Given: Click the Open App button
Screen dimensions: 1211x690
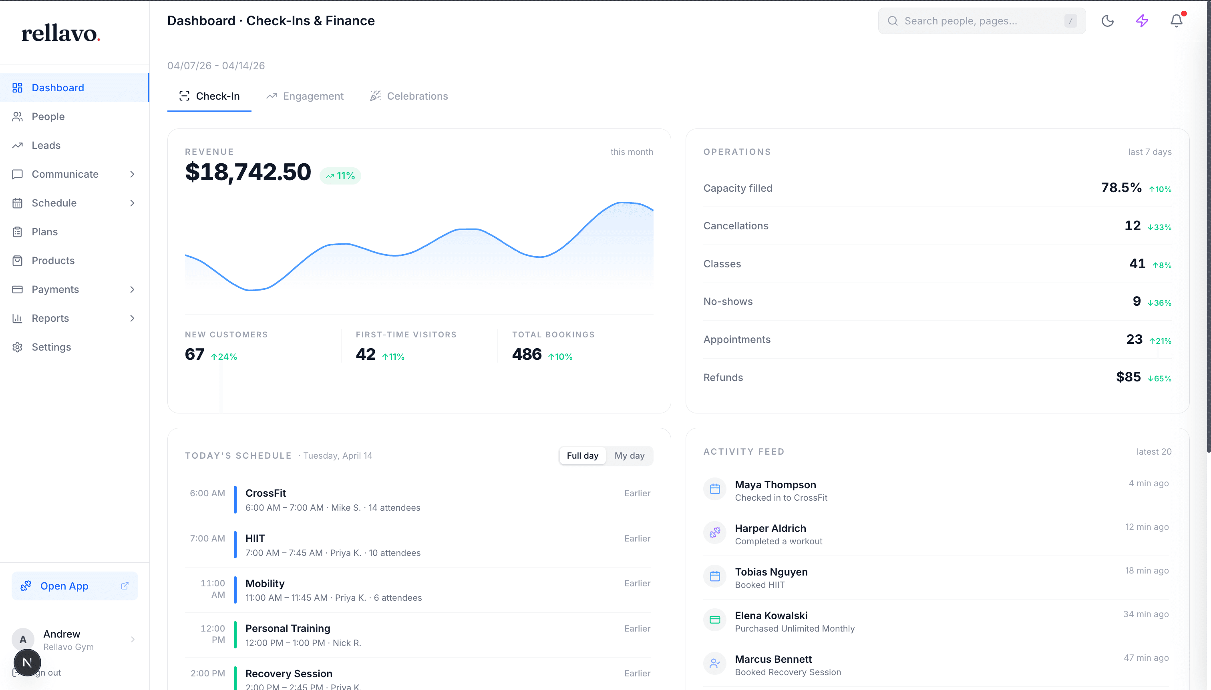Looking at the screenshot, I should point(64,586).
